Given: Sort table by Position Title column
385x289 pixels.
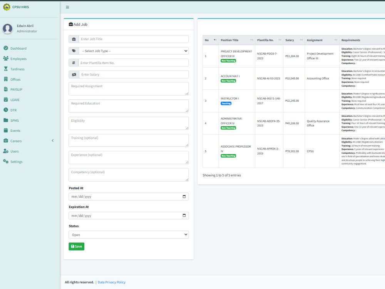Looking at the screenshot, I should [237, 40].
